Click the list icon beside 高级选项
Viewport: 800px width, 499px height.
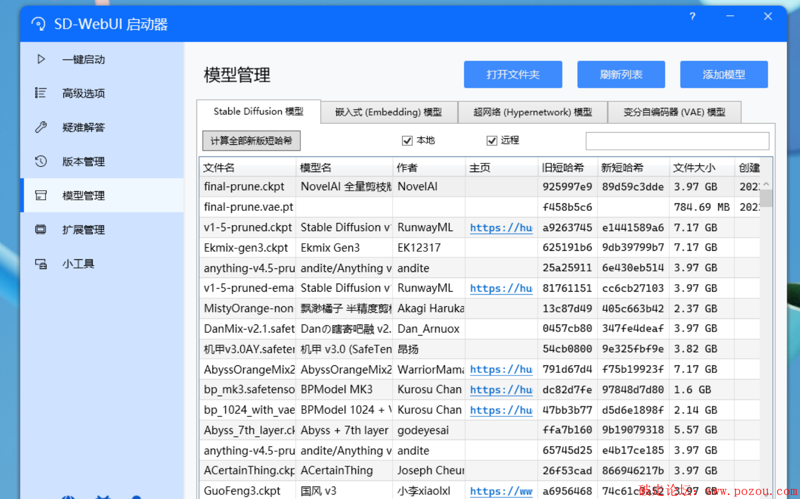pos(40,93)
